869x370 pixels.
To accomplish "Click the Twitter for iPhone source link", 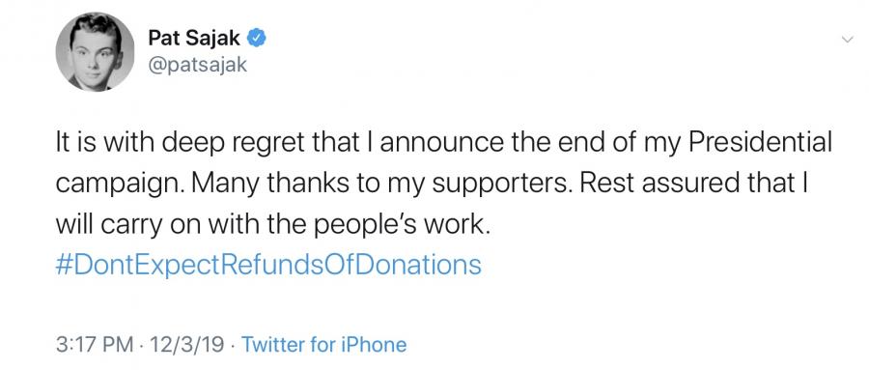I will click(x=324, y=345).
